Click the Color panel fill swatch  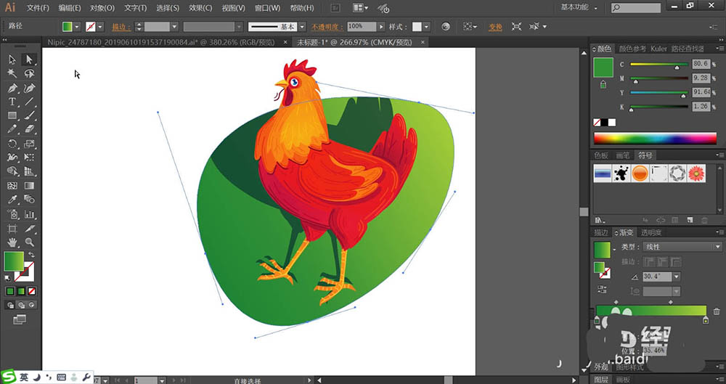click(x=603, y=68)
